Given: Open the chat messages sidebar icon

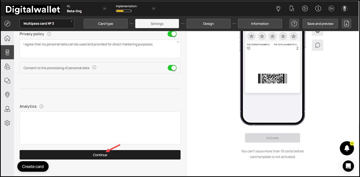Looking at the screenshot, I should click(7, 80).
